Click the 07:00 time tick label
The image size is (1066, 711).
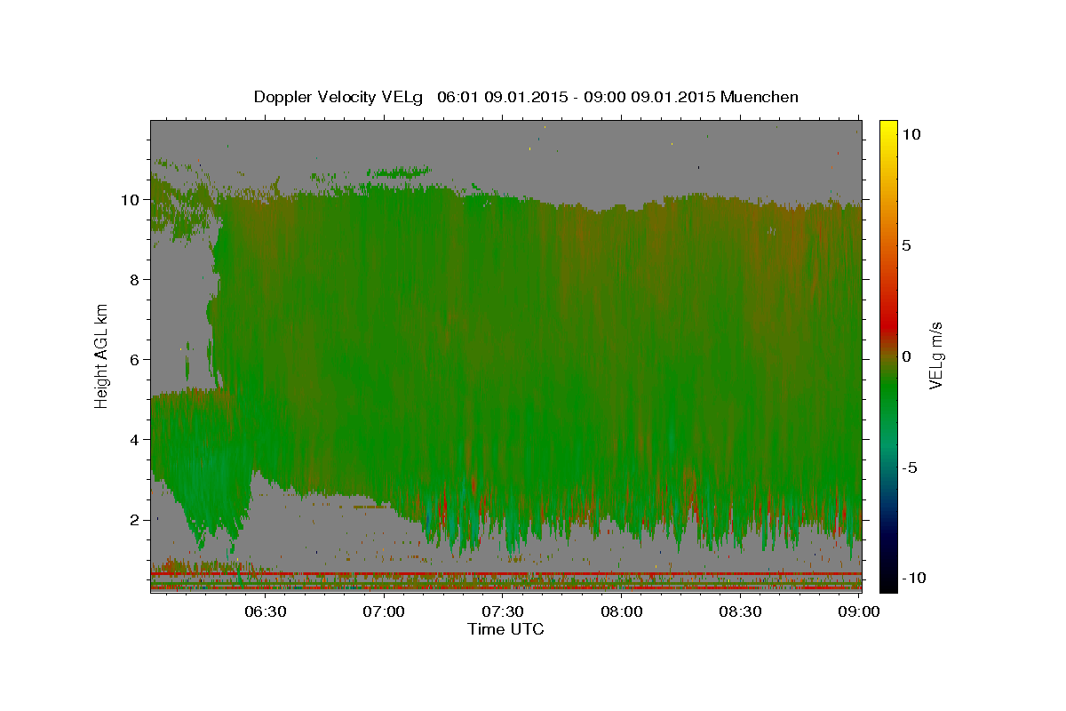tap(385, 611)
